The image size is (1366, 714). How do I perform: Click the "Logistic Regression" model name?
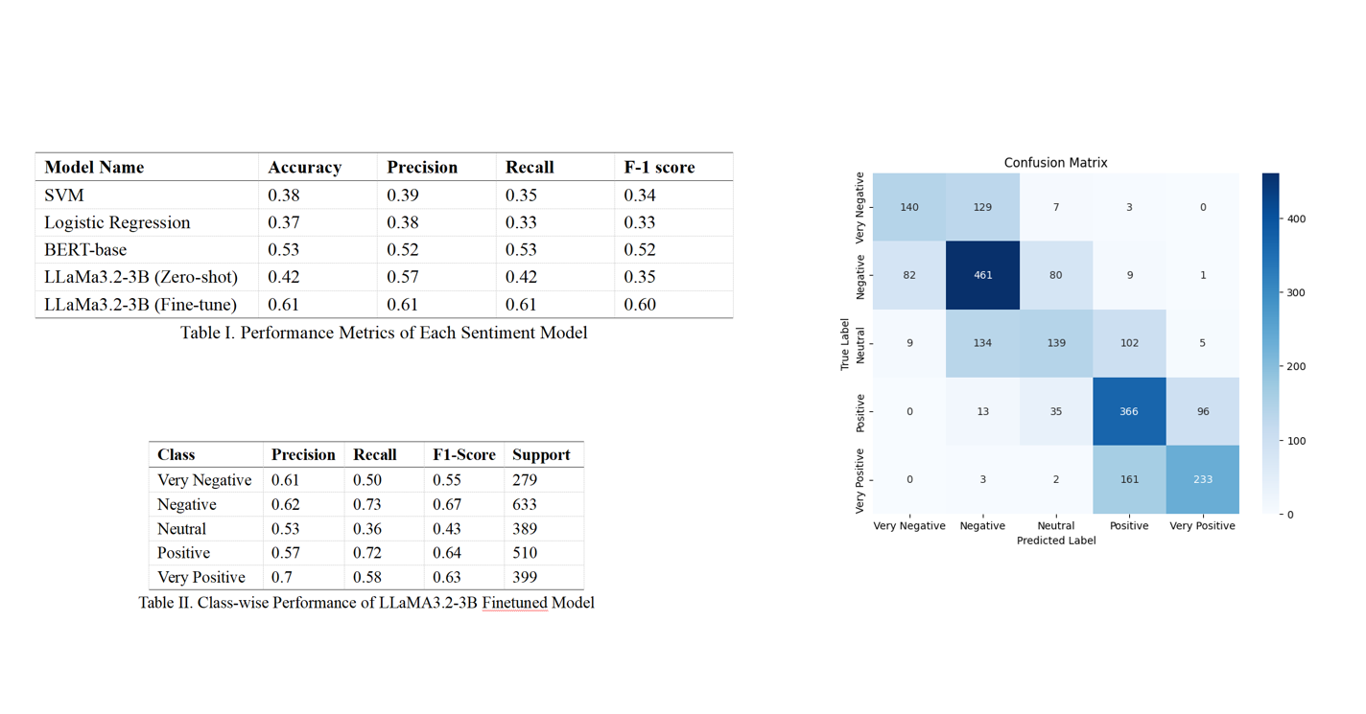tap(117, 222)
